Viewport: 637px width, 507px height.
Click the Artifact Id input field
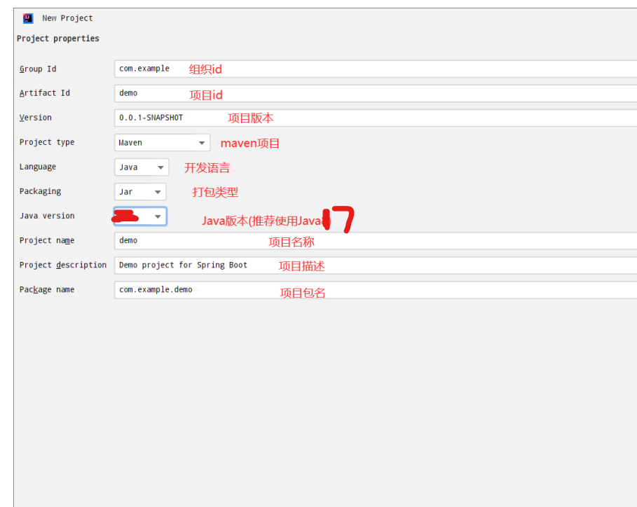pos(376,93)
